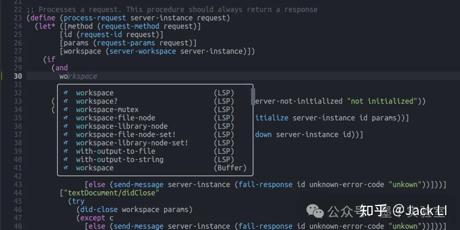Click the "not initialized" string on line 33
Image resolution: width=460 pixels, height=230 pixels.
point(382,101)
